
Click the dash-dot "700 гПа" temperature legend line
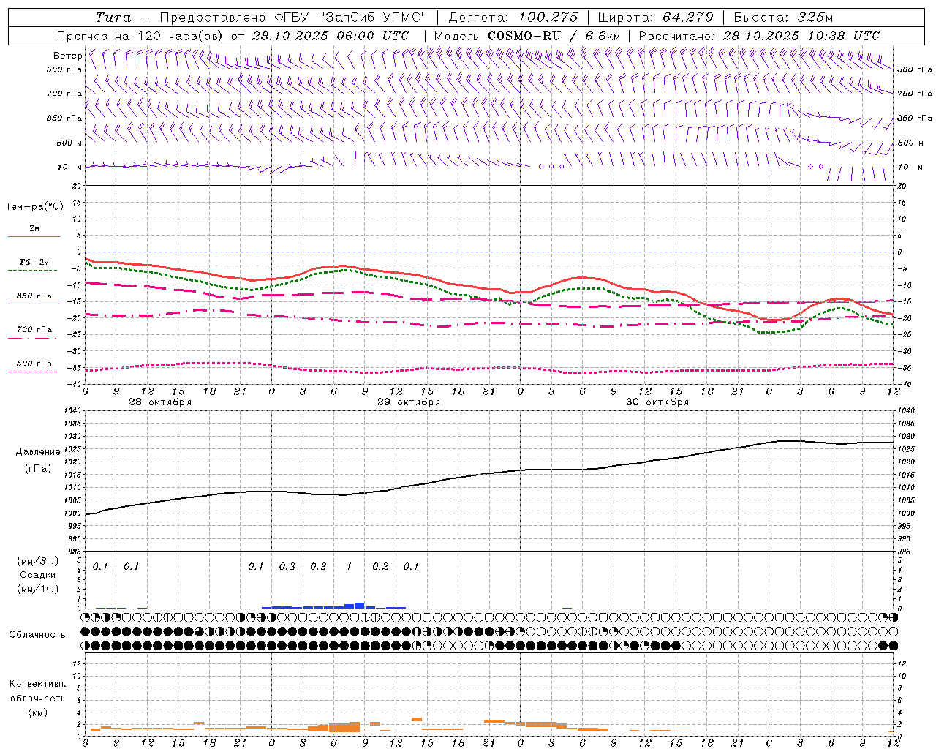[32, 338]
